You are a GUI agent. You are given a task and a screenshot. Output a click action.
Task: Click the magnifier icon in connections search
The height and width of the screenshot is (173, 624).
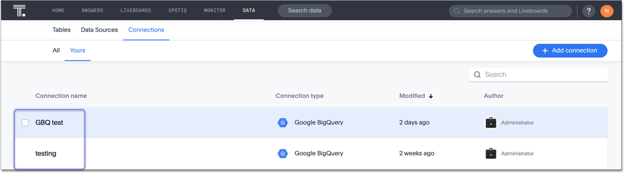tap(477, 75)
